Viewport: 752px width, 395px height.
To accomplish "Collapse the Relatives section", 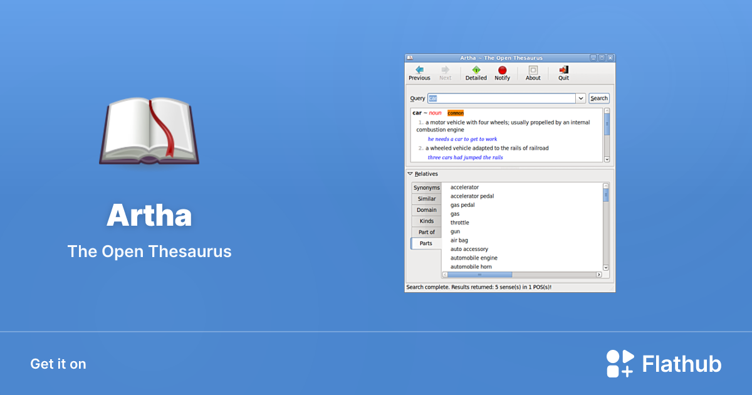I will click(410, 174).
